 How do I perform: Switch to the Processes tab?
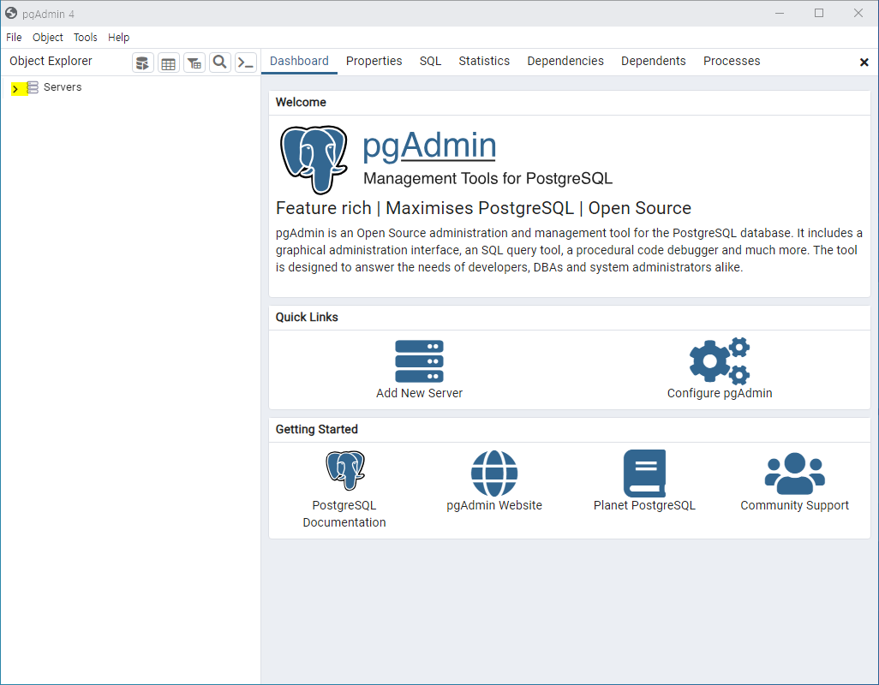click(x=732, y=61)
